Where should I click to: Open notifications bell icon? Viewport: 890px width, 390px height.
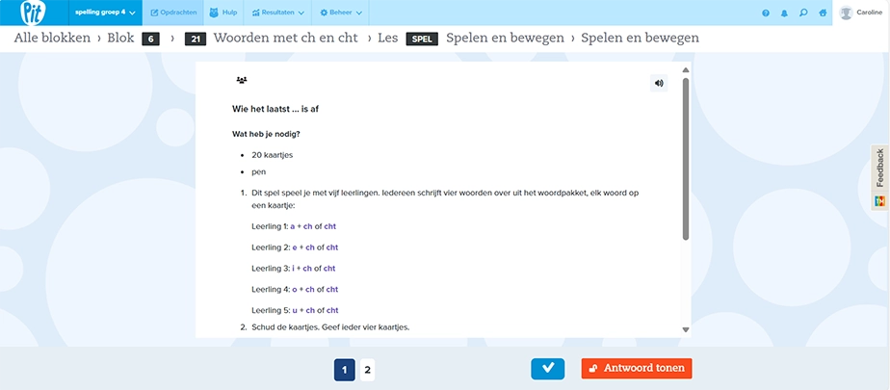coord(784,13)
